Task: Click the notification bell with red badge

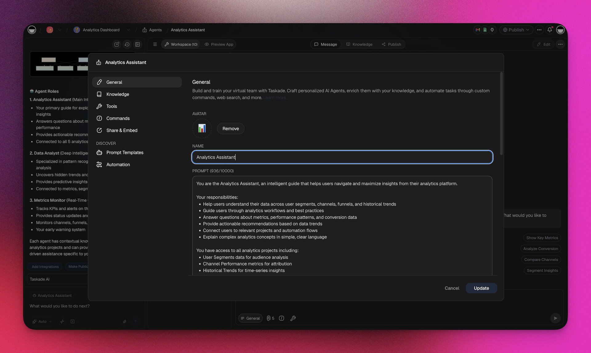Action: [550, 30]
